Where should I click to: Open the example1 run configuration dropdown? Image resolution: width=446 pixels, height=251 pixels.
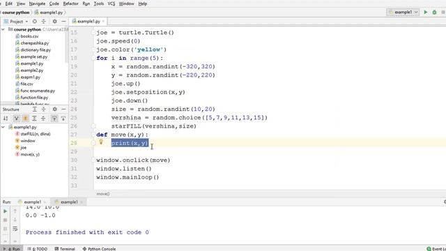point(403,13)
